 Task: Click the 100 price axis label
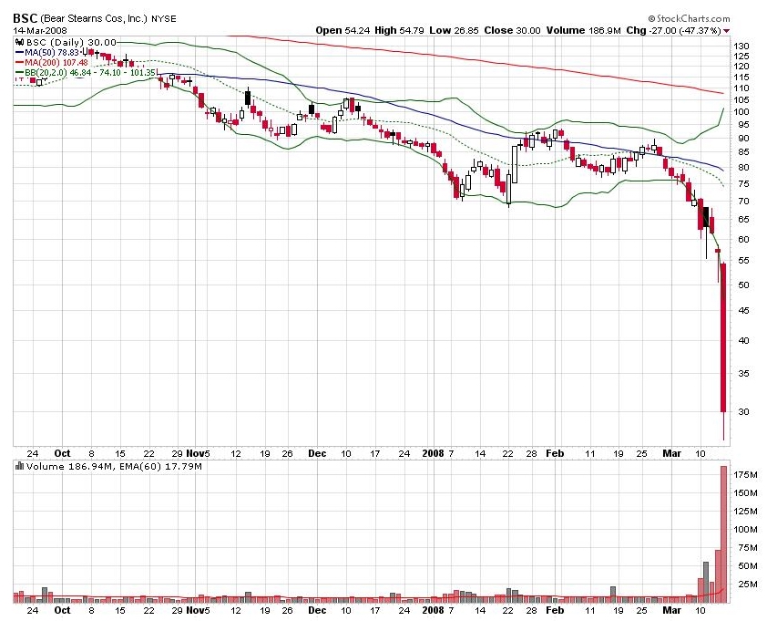741,111
